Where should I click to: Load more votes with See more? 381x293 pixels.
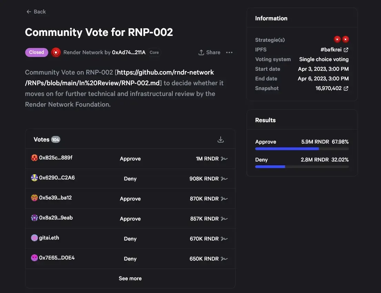tap(130, 279)
